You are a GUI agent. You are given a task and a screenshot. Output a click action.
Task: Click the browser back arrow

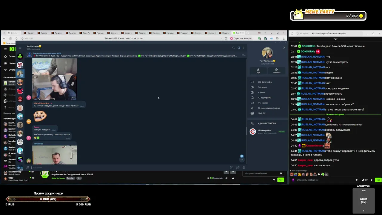pyautogui.click(x=4, y=39)
